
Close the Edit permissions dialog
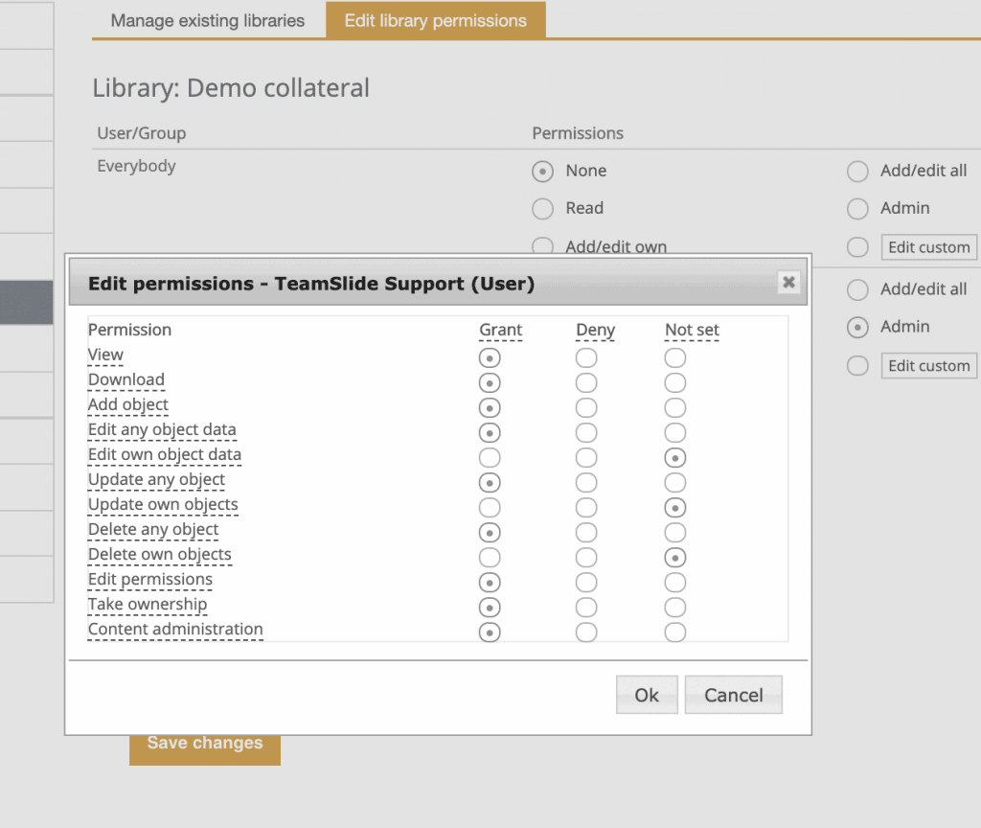[x=787, y=282]
